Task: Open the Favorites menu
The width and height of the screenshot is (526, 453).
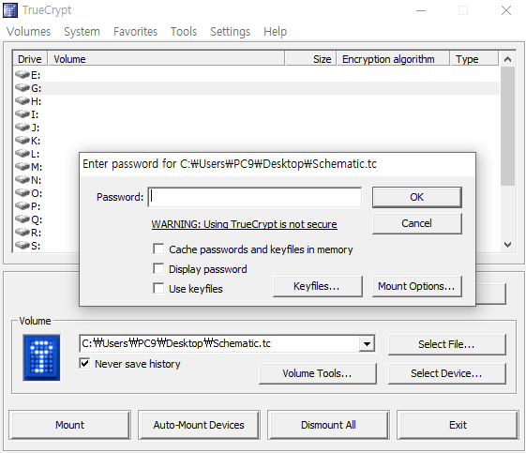Action: point(136,32)
